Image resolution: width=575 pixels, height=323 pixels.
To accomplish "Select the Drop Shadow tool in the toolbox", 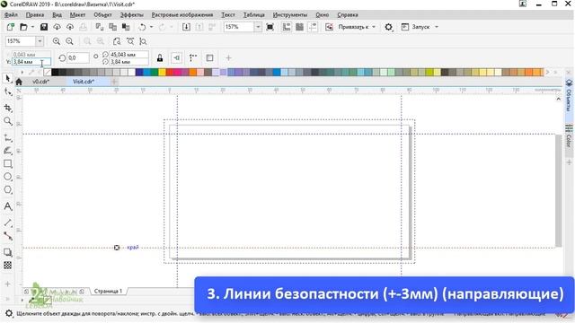I will [x=8, y=252].
